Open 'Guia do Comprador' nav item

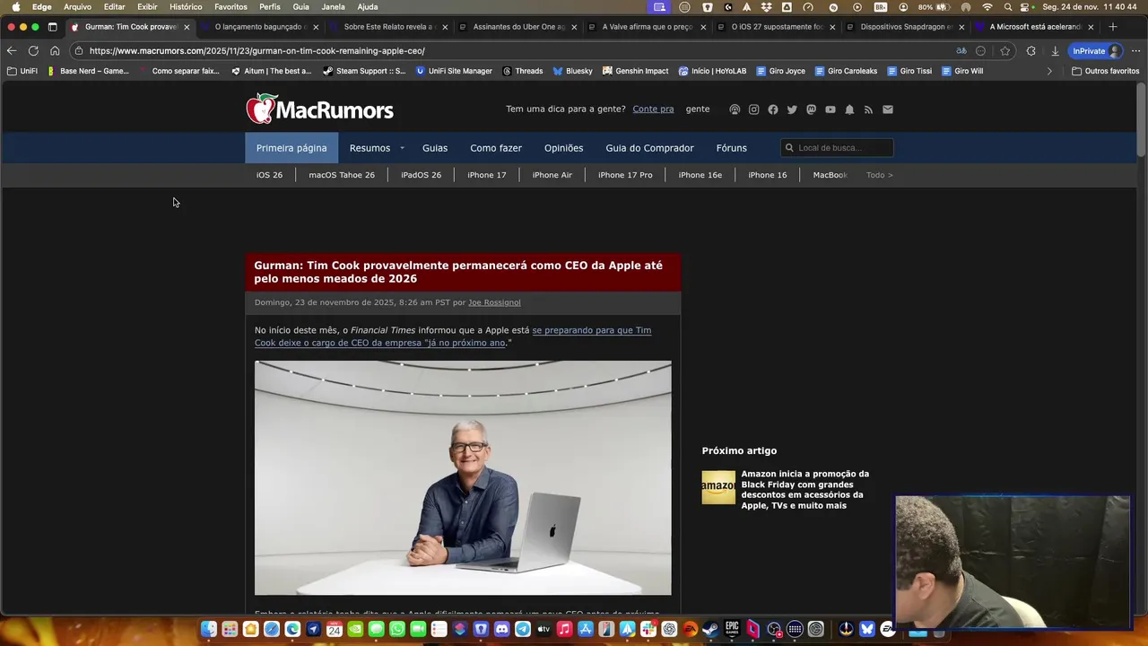(x=649, y=148)
